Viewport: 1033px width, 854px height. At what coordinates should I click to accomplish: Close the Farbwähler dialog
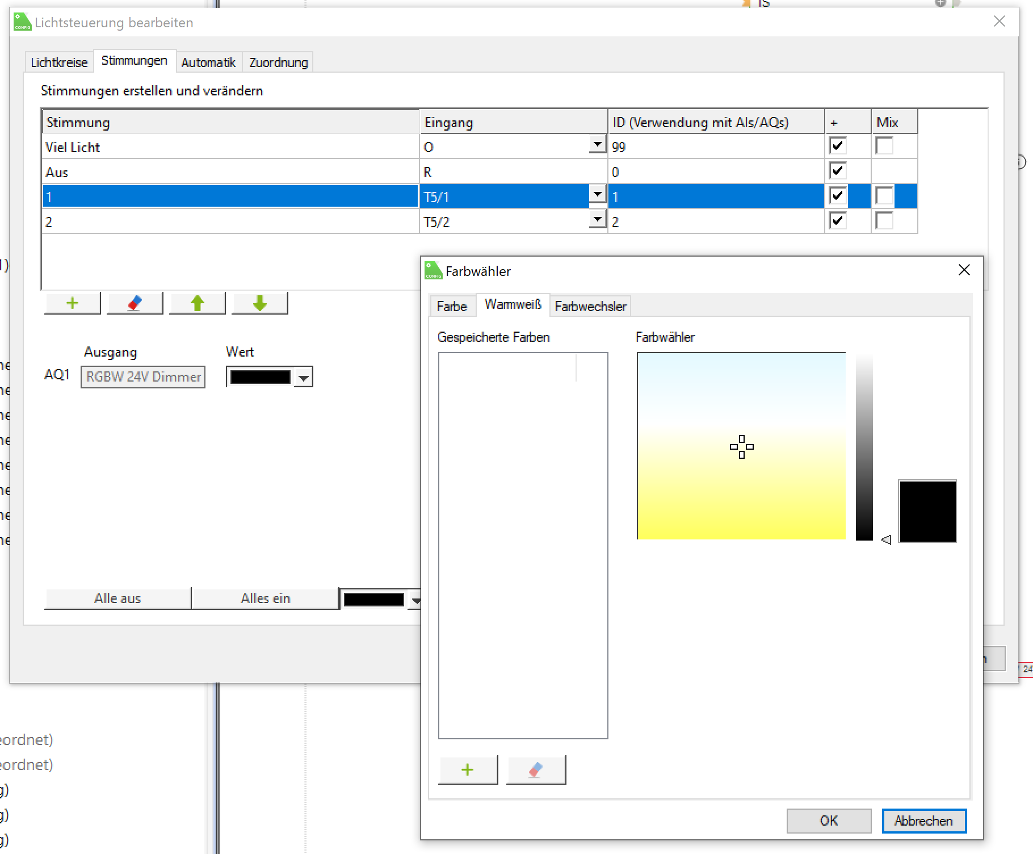coord(964,270)
